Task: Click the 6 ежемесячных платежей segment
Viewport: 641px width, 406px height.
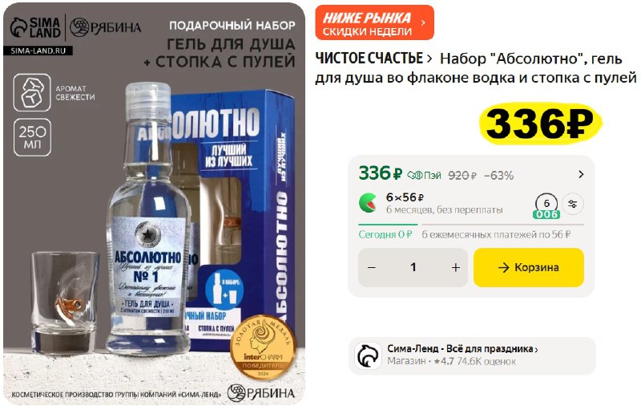Action: pyautogui.click(x=496, y=234)
